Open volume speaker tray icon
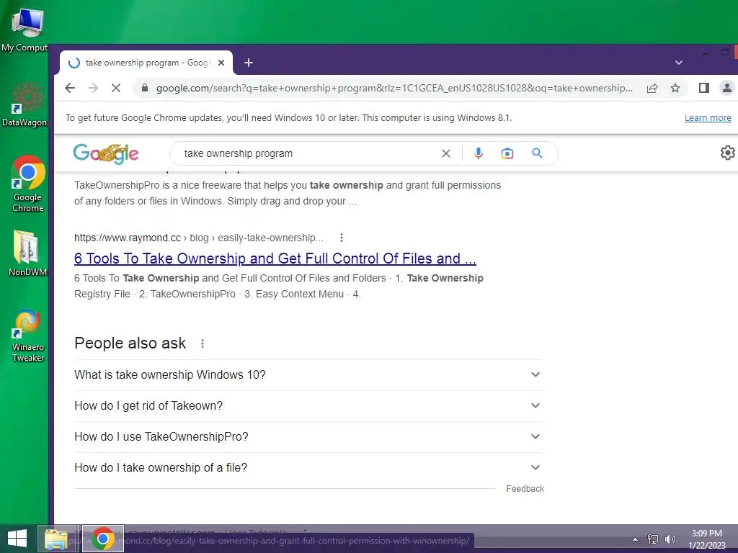 click(670, 539)
